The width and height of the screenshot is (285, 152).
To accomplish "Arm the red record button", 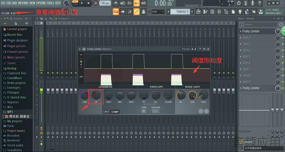I will tap(95, 3).
